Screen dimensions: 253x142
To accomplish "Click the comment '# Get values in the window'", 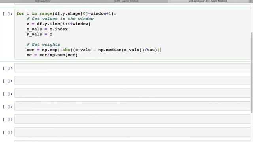I will [60, 19].
